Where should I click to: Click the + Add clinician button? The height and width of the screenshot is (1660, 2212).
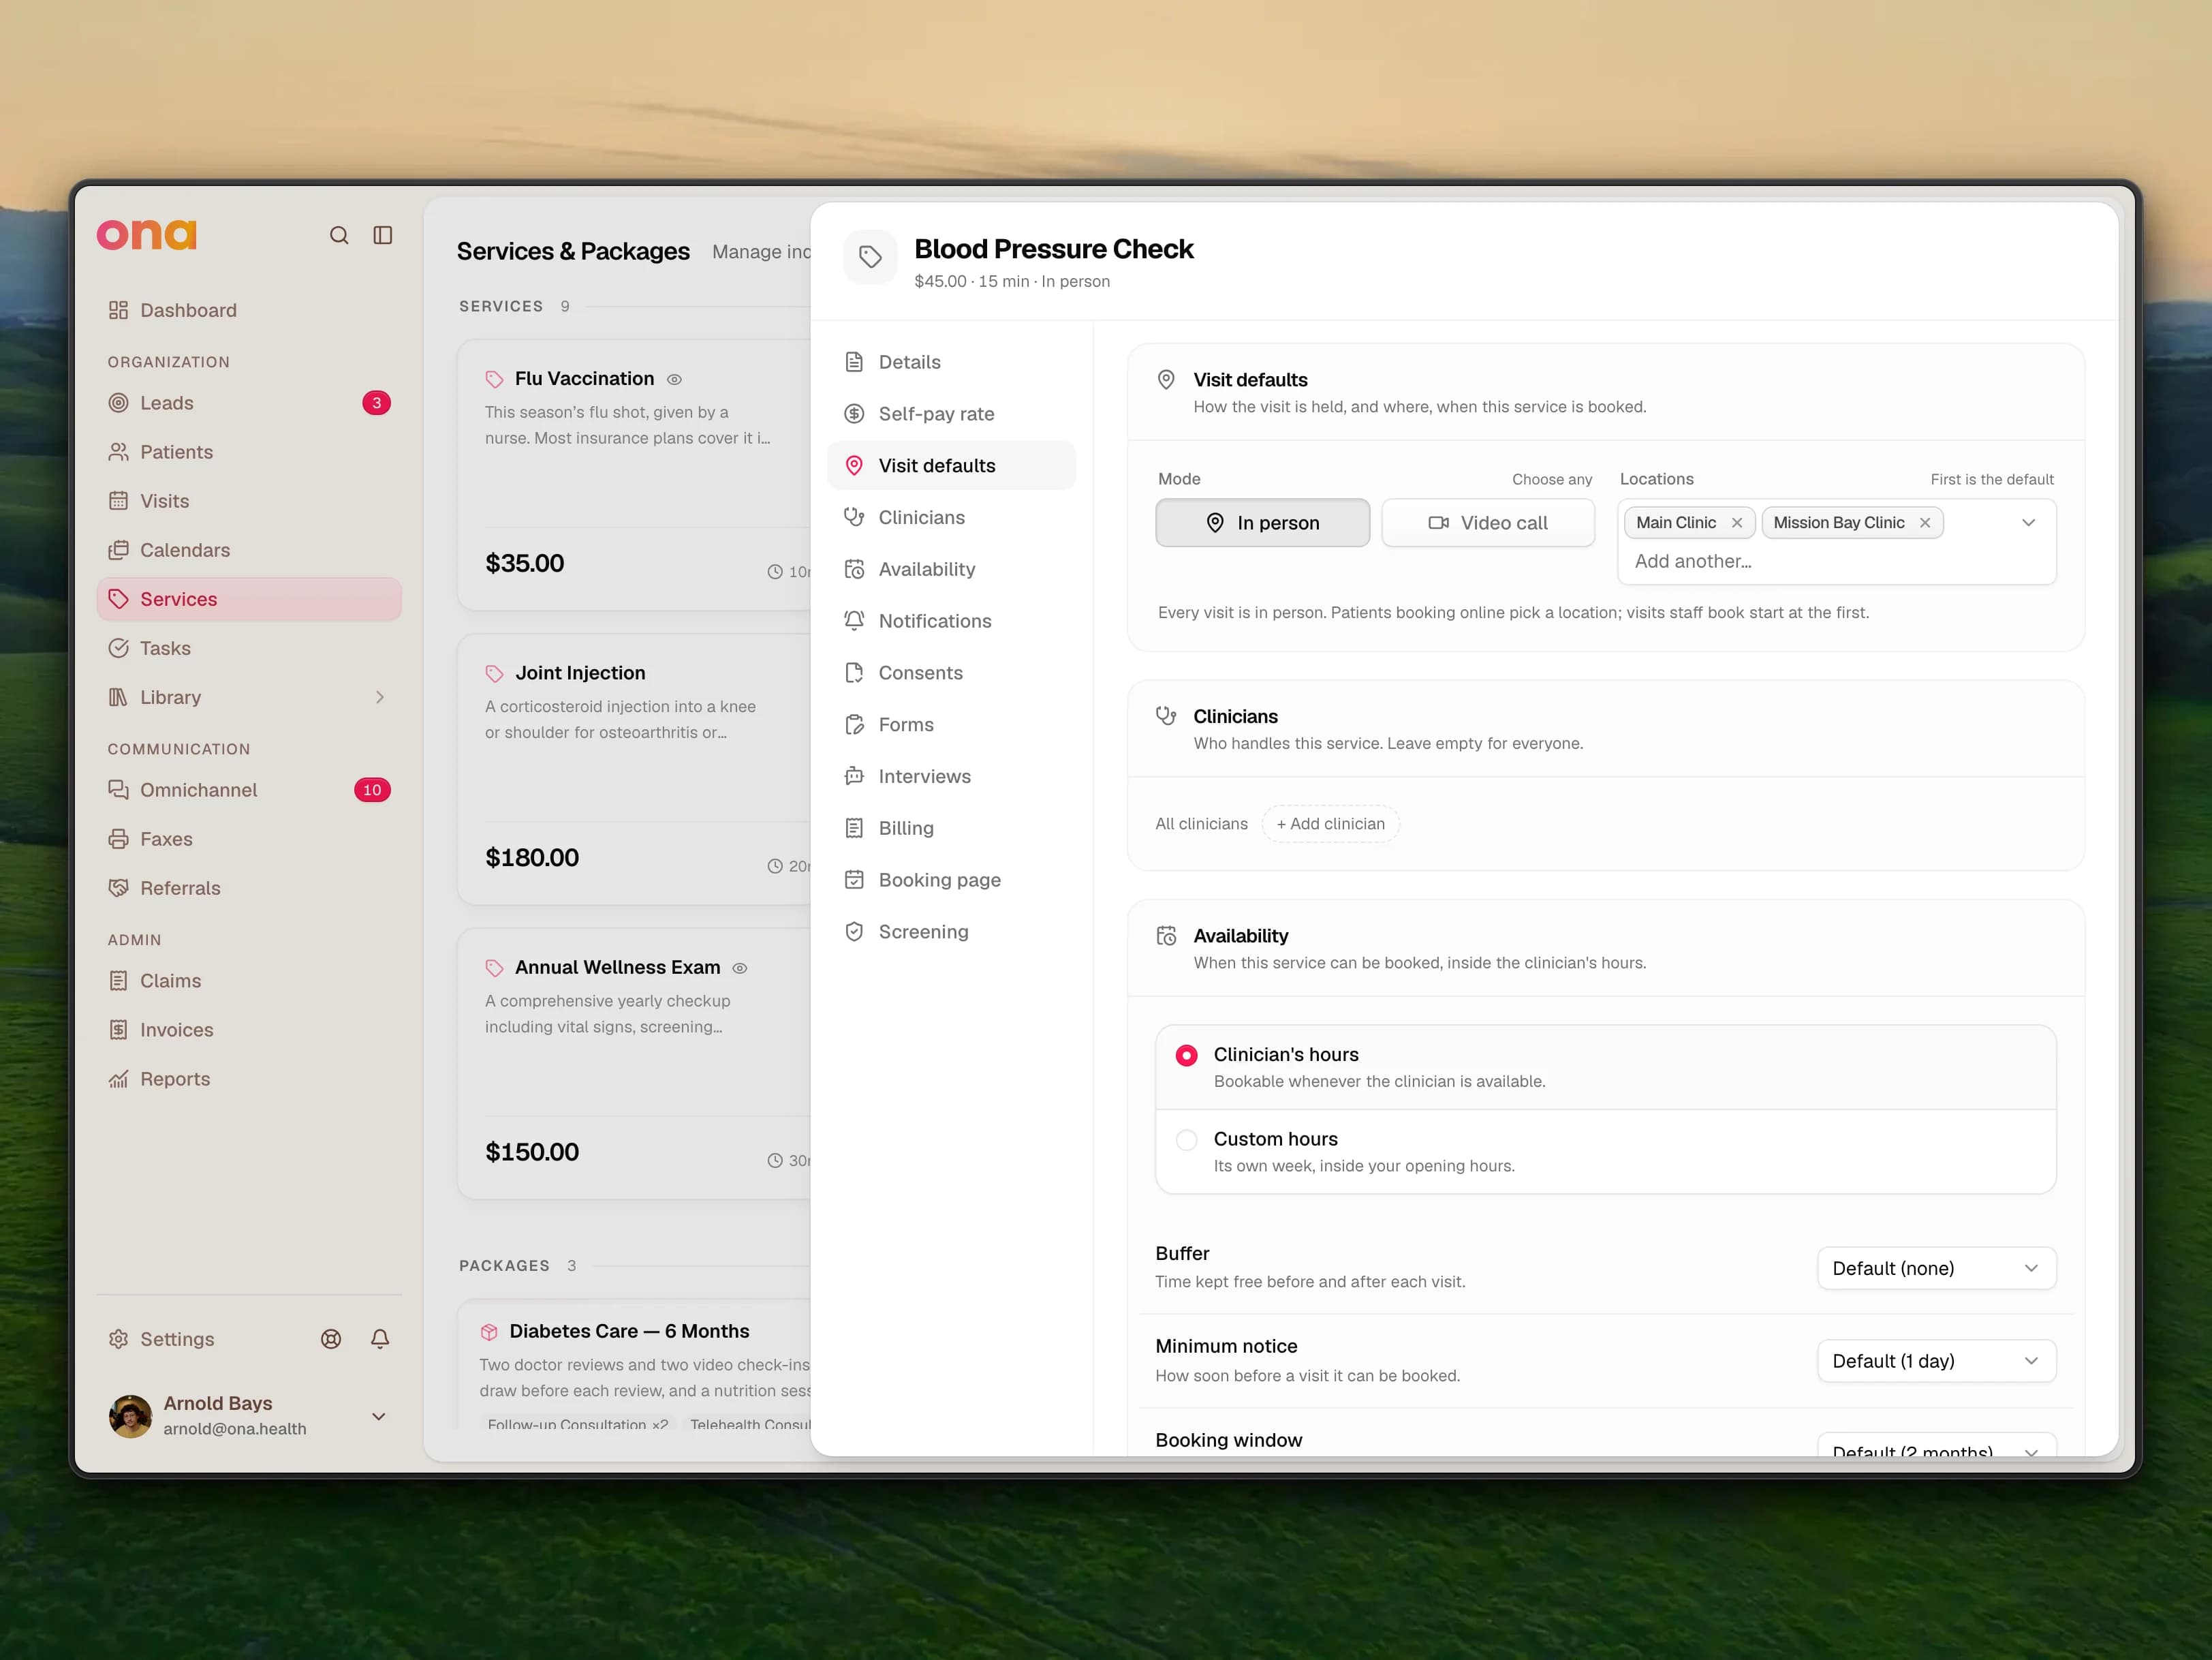[x=1331, y=824]
